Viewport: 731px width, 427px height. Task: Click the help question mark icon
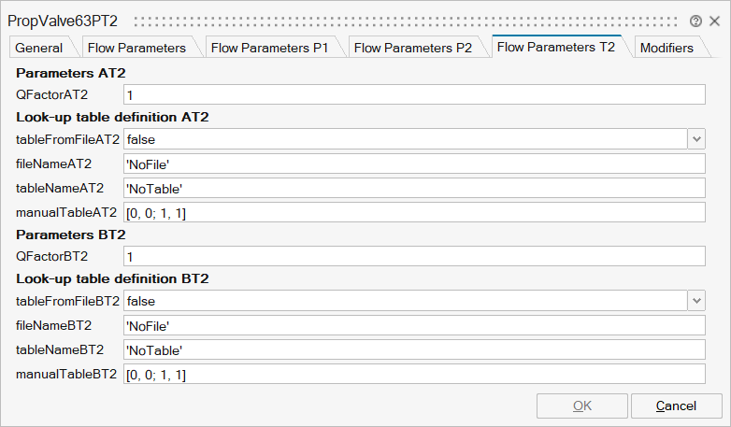click(695, 21)
